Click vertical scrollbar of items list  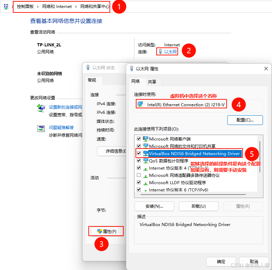(260, 157)
